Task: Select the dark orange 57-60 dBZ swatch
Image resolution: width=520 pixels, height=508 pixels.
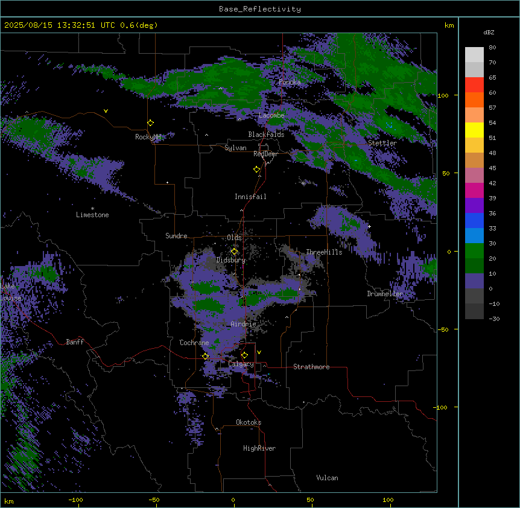Action: pyautogui.click(x=474, y=100)
